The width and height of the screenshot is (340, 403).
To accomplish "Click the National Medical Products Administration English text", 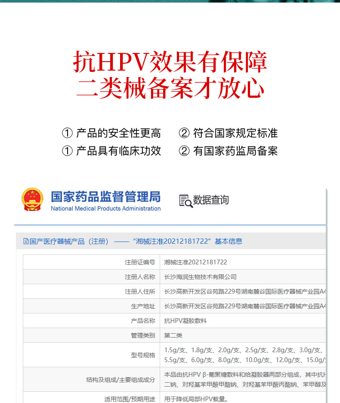I will (x=105, y=209).
